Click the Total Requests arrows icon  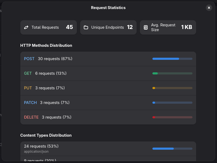click(26, 27)
